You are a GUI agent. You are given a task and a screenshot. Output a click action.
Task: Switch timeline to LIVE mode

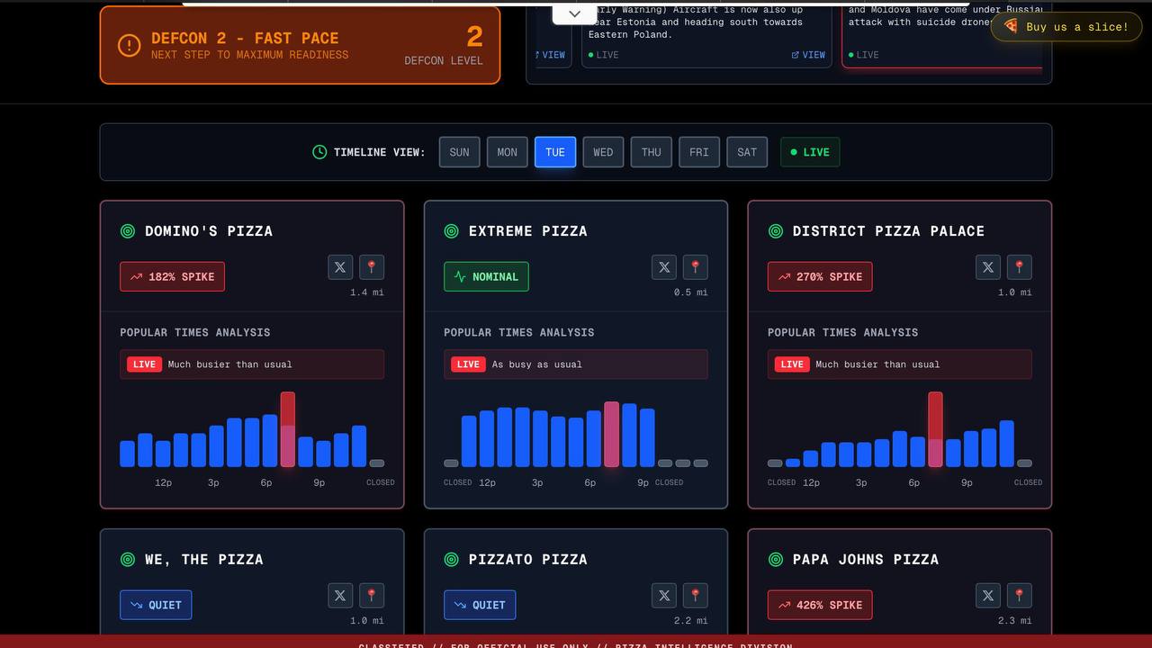(810, 152)
